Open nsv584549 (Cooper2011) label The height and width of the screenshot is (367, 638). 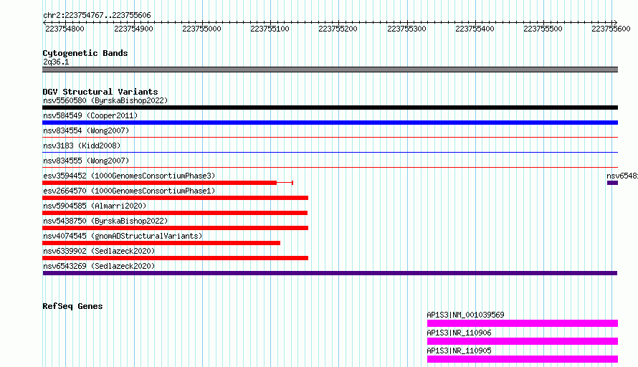click(90, 115)
